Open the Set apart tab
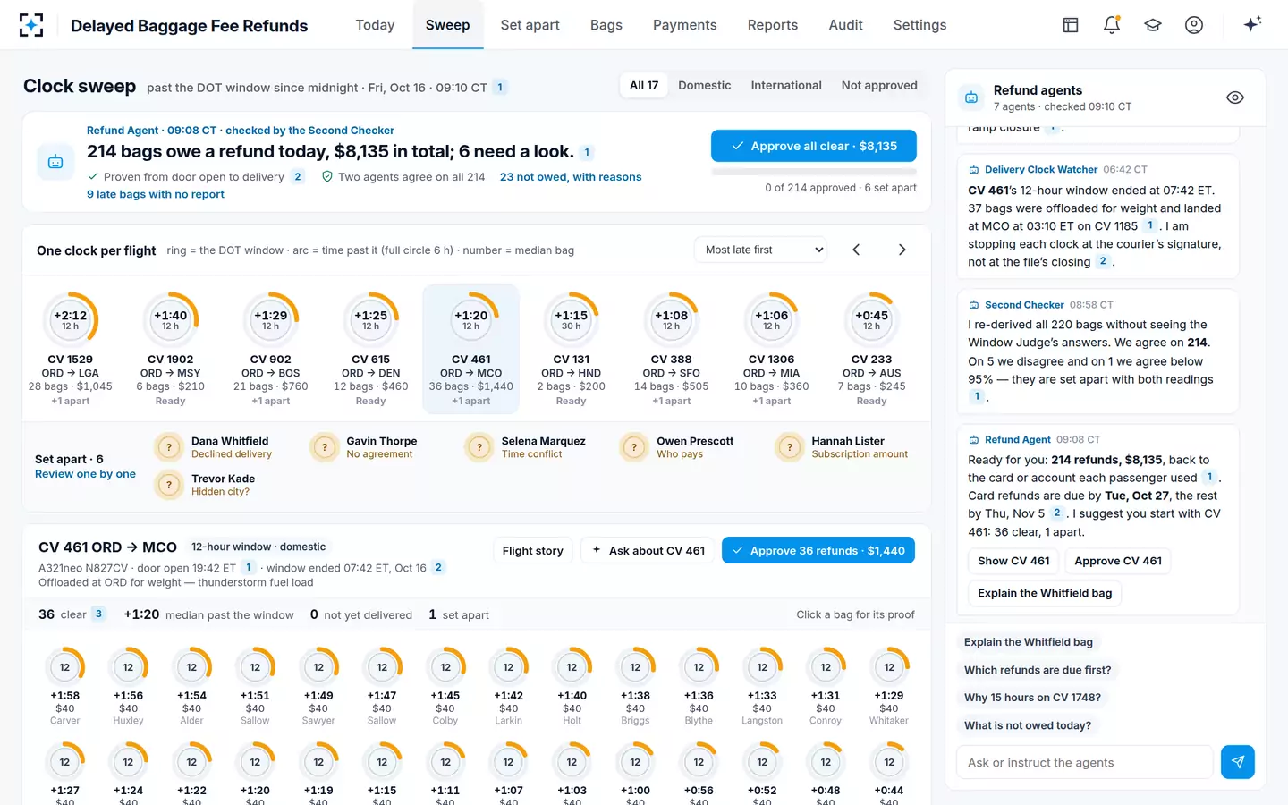This screenshot has width=1288, height=805. coord(530,25)
